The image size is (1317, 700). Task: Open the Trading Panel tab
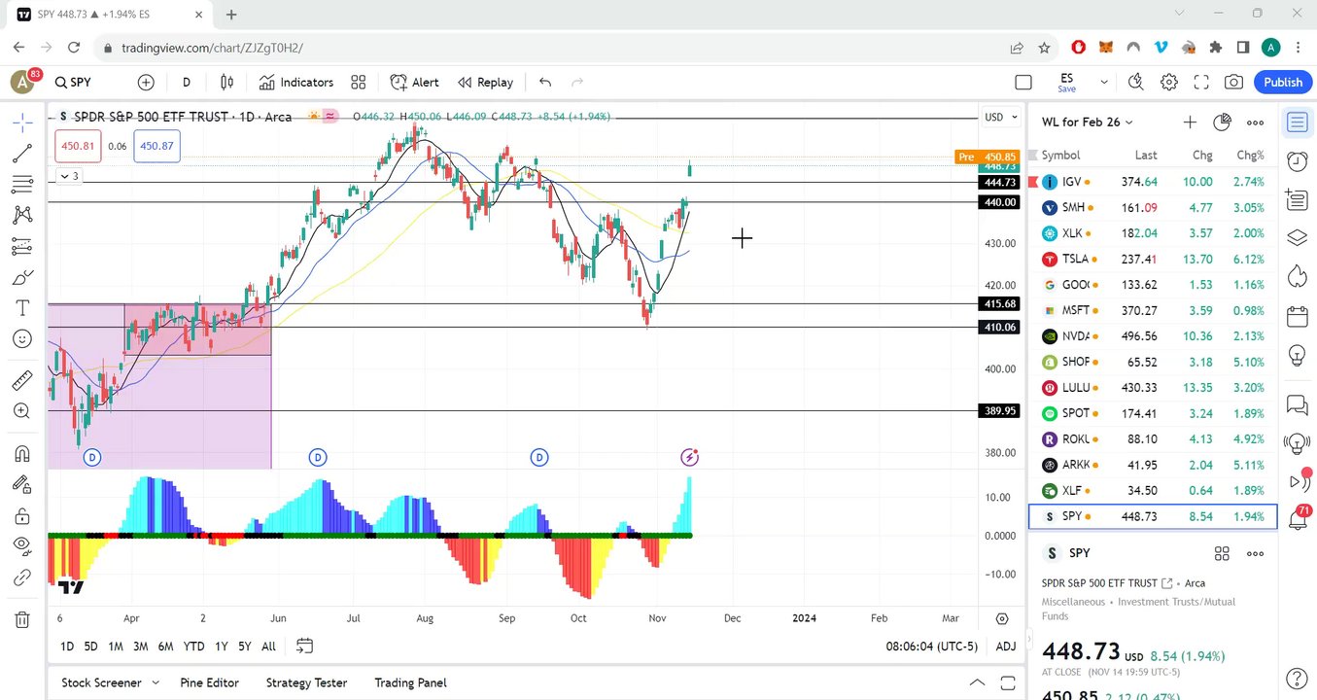point(410,682)
